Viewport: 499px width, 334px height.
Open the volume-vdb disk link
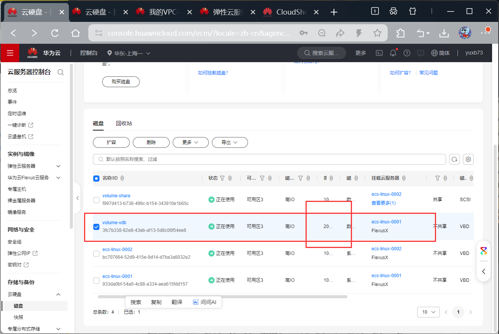(114, 223)
